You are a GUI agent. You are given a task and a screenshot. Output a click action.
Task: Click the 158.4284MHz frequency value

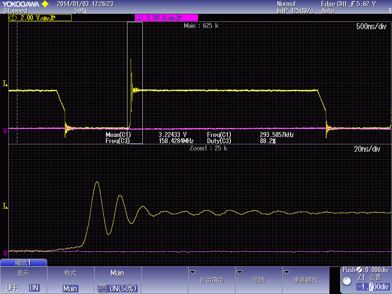point(176,141)
